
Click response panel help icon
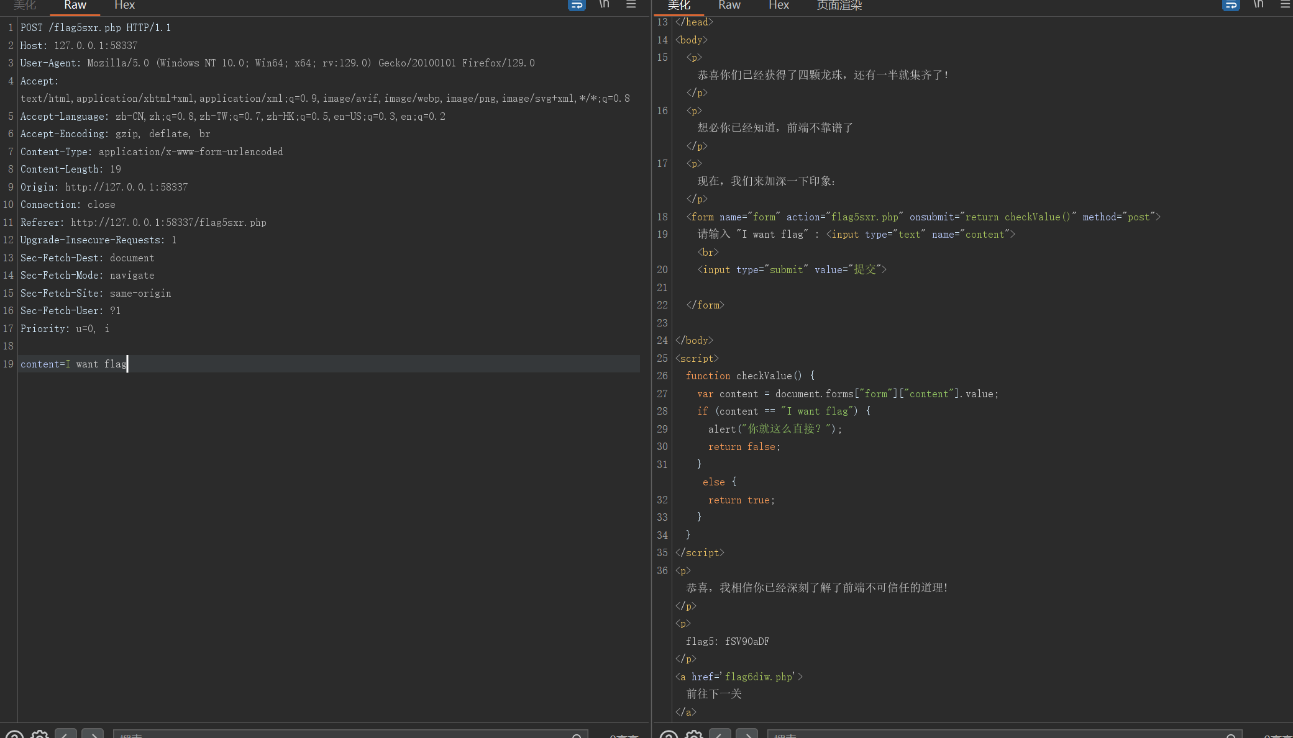coord(669,735)
